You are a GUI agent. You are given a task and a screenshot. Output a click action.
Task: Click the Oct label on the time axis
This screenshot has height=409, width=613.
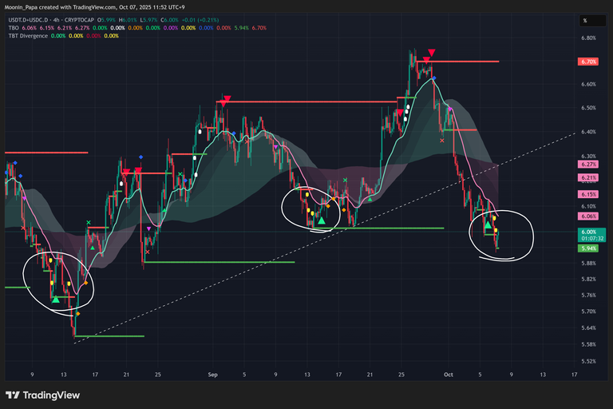tap(449, 373)
